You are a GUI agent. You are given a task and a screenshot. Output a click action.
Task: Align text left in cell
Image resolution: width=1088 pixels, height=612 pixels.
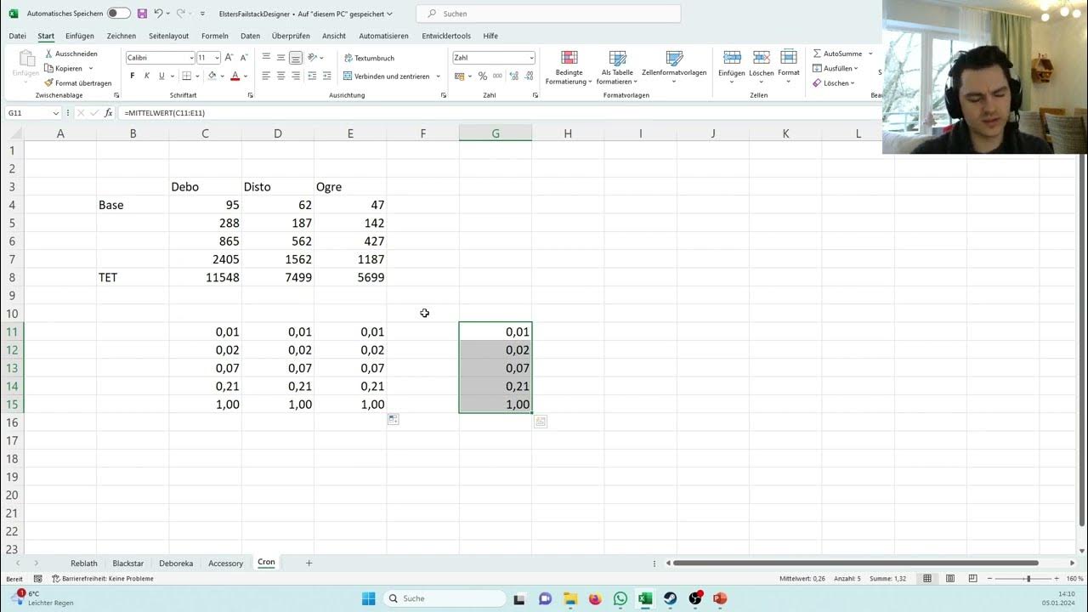click(x=266, y=76)
